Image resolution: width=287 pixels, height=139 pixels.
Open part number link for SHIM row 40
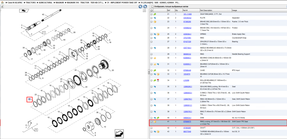(x=187, y=118)
